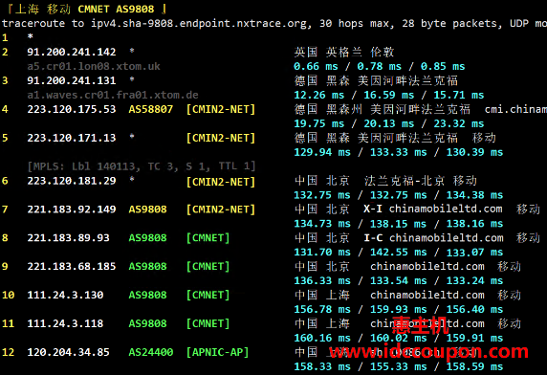The width and height of the screenshot is (547, 375).
Task: Click hostname a5.cr01.lon08.xtom.uk
Action: [x=94, y=66]
